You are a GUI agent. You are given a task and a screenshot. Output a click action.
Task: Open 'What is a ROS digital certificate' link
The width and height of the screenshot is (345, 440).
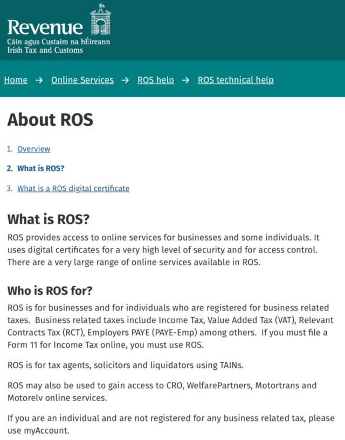[x=73, y=188]
